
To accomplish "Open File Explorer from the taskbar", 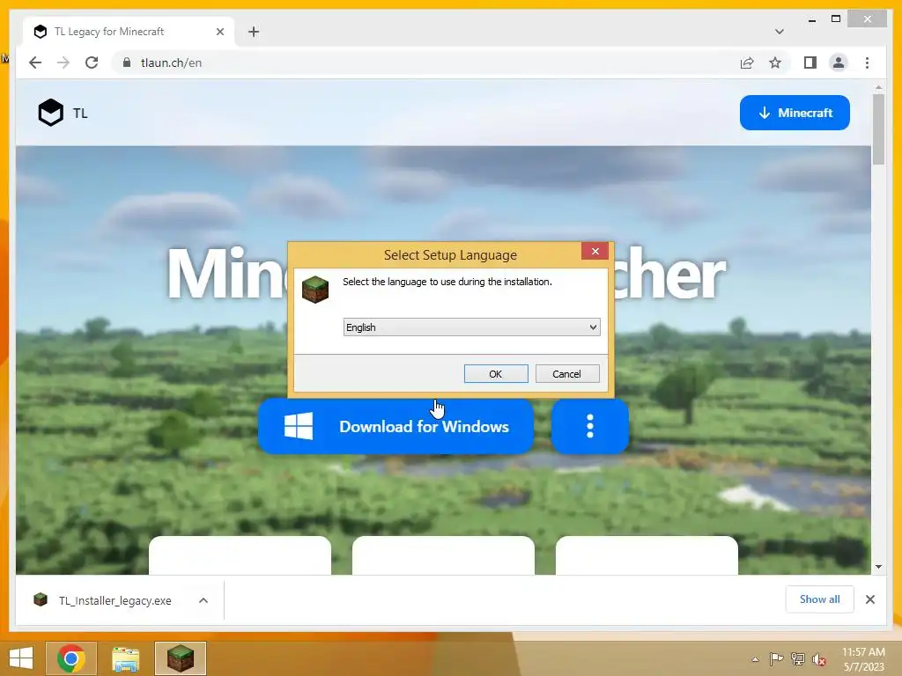I will 125,658.
